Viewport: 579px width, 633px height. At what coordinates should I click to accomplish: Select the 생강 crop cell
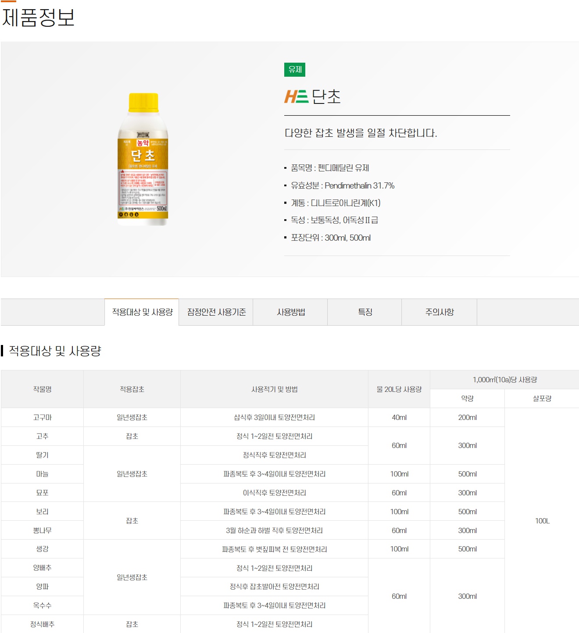(42, 549)
